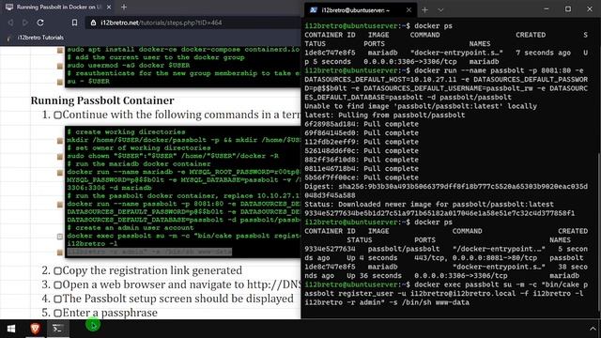Viewport: 601px width, 338px height.
Task: Go forward in the Brave browser
Action: click(24, 23)
